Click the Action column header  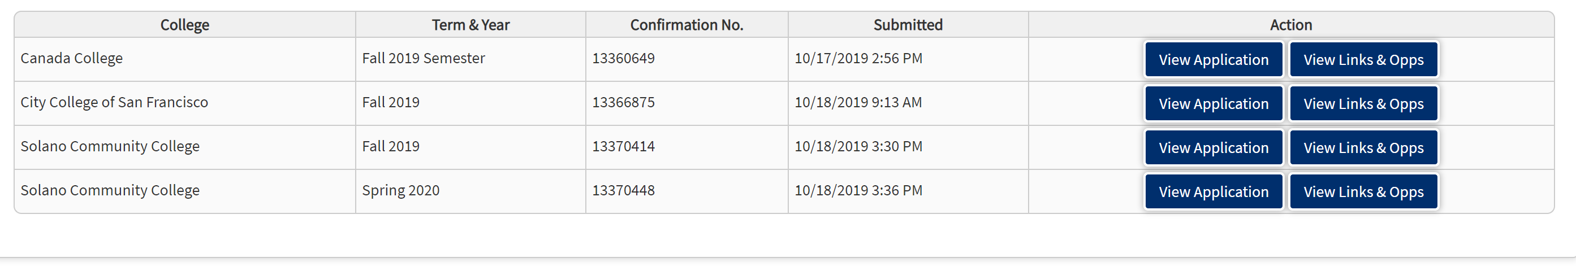click(x=1291, y=25)
